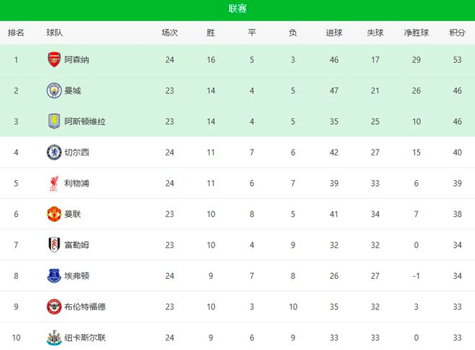Screen dimensions: 475x350
Task: Open the 布伦特福德 team link
Action: coord(85,306)
